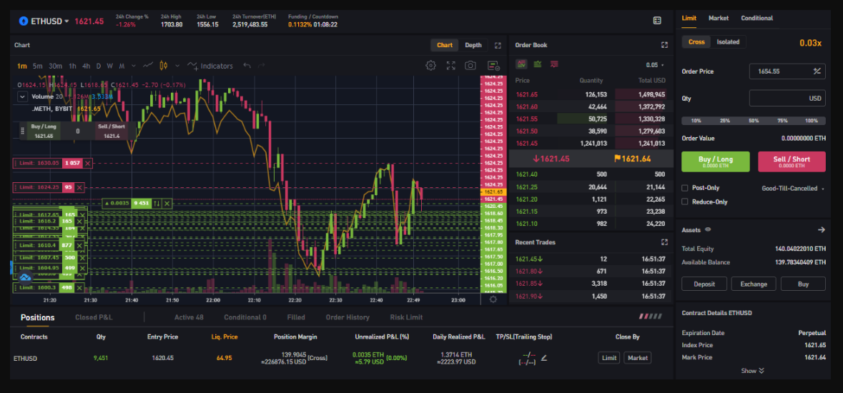Image resolution: width=843 pixels, height=393 pixels.
Task: Hide the Assets balance with eye icon
Action: pos(708,230)
